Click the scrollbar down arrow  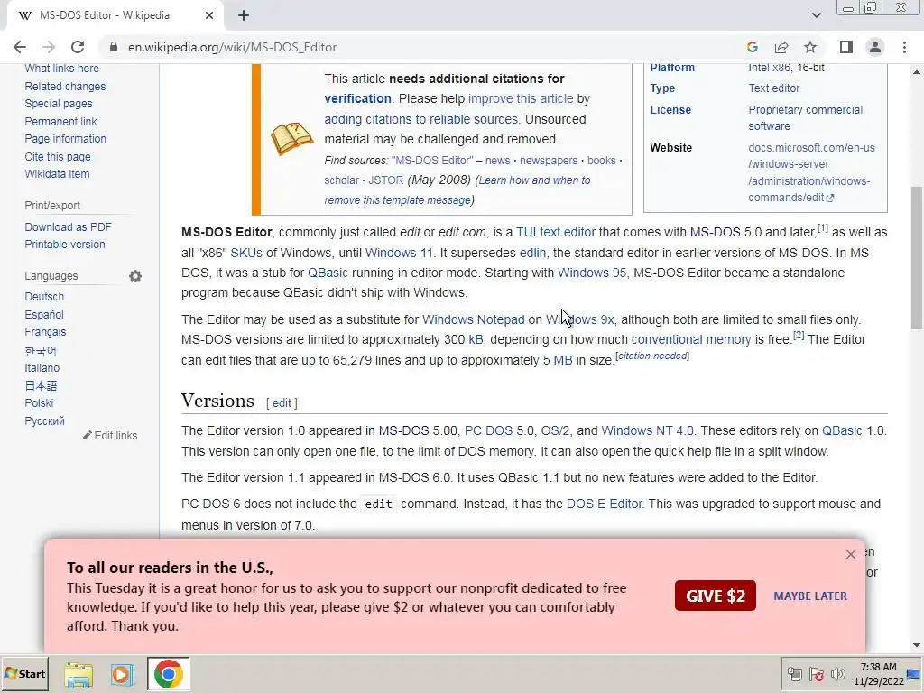[917, 645]
